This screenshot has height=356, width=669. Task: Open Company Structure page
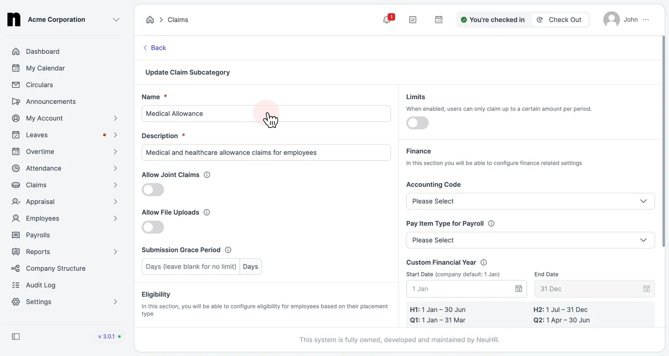coord(56,268)
